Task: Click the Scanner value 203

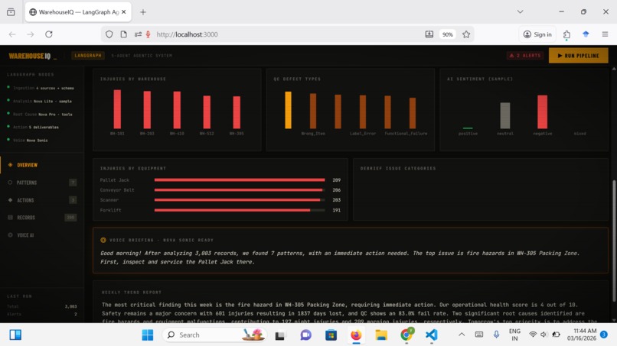Action: (336, 200)
